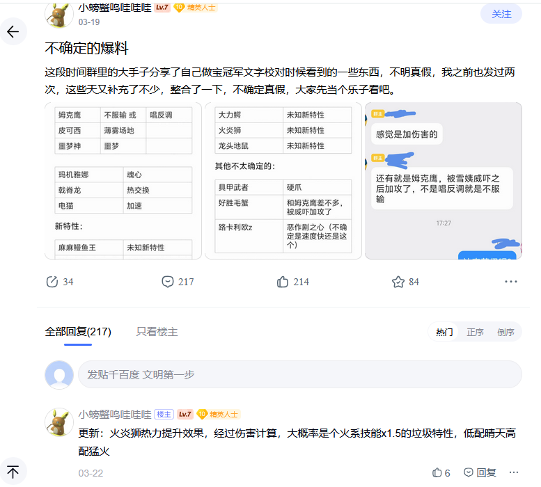The image size is (541, 487).
Task: Click the reply text starting 更新：火炎狮热力提升
Action: 297,442
